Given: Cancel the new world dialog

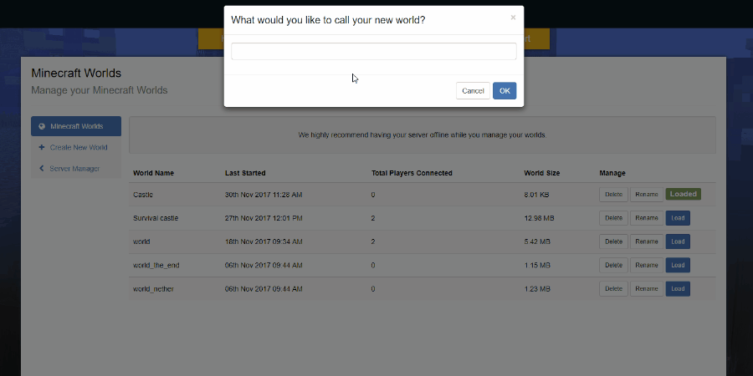Looking at the screenshot, I should (473, 90).
